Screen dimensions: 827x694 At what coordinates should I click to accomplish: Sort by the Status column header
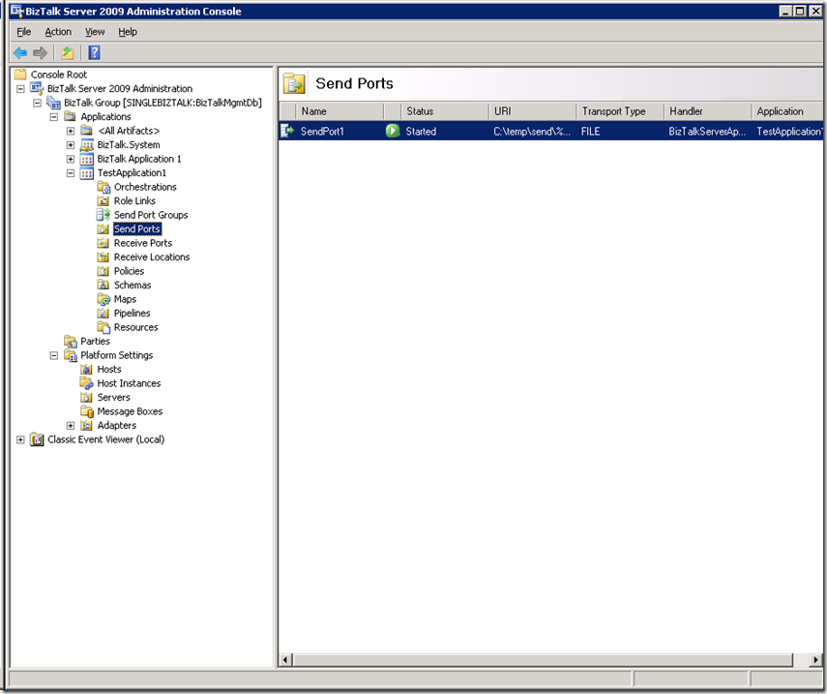point(445,111)
